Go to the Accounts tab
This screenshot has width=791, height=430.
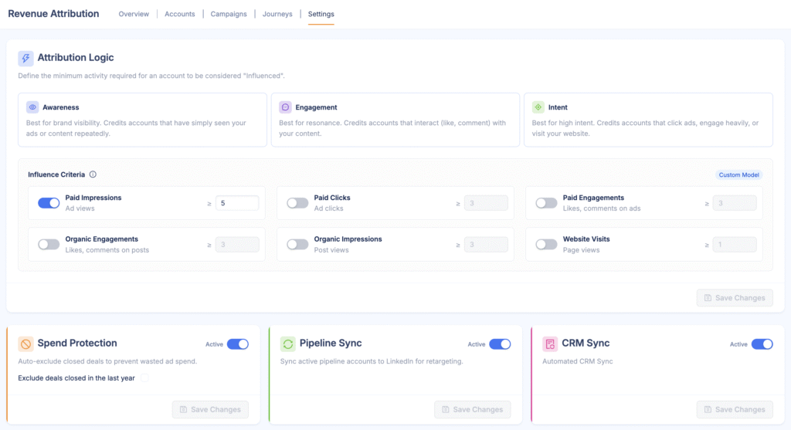point(179,14)
